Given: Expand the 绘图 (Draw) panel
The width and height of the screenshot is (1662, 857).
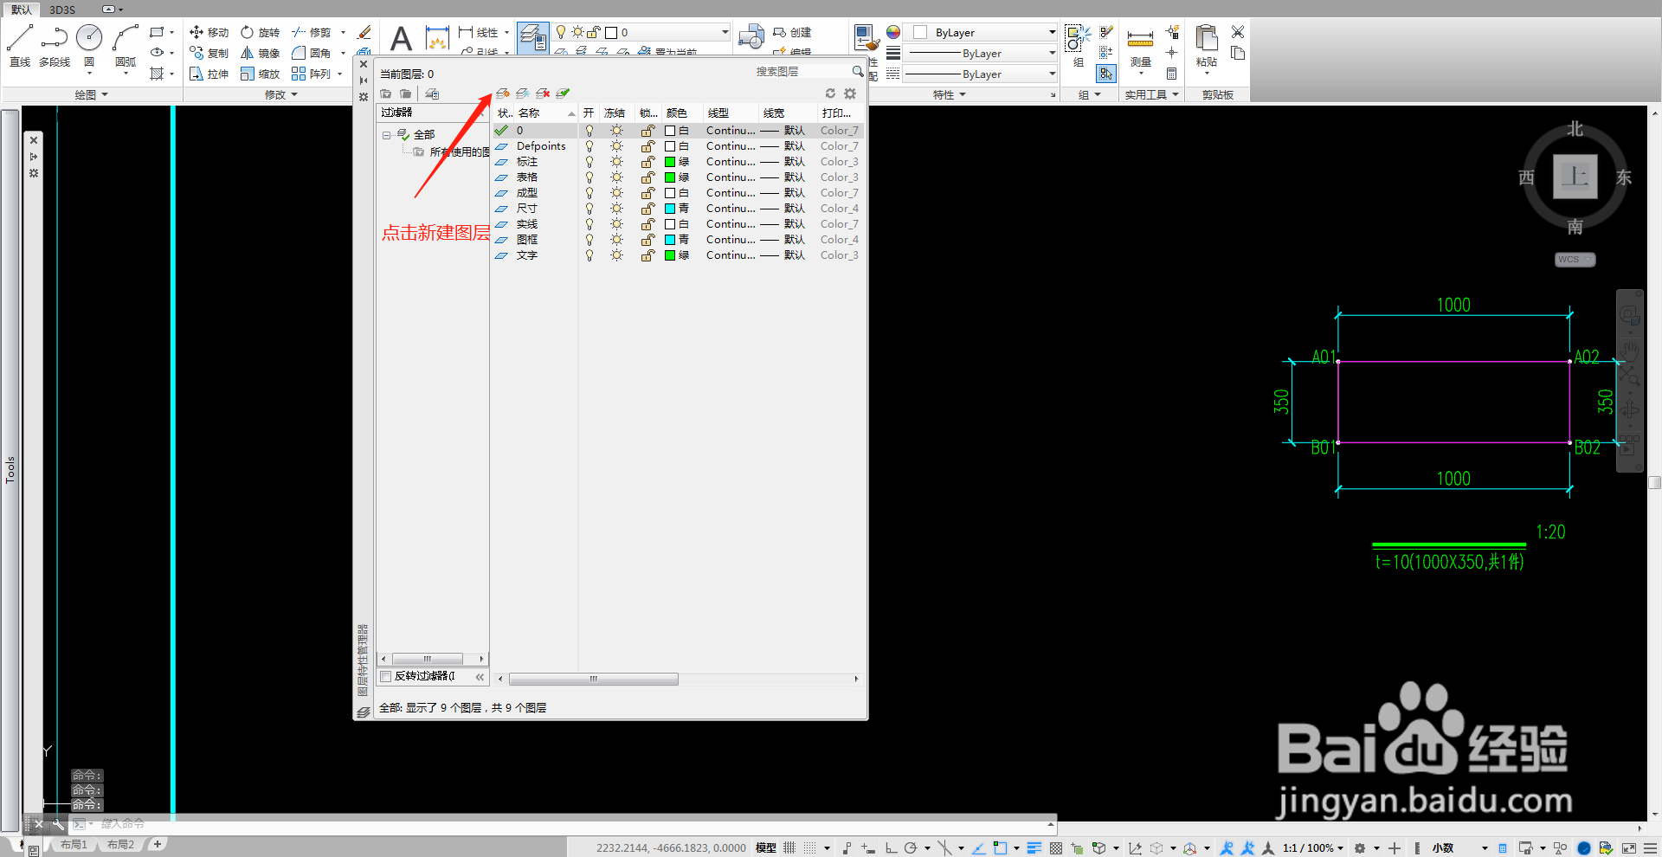Looking at the screenshot, I should [x=91, y=94].
